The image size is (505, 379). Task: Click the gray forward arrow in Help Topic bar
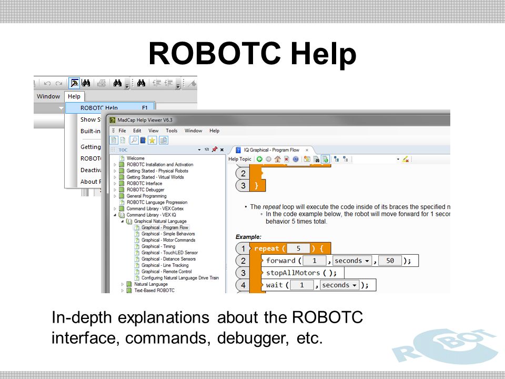point(268,159)
